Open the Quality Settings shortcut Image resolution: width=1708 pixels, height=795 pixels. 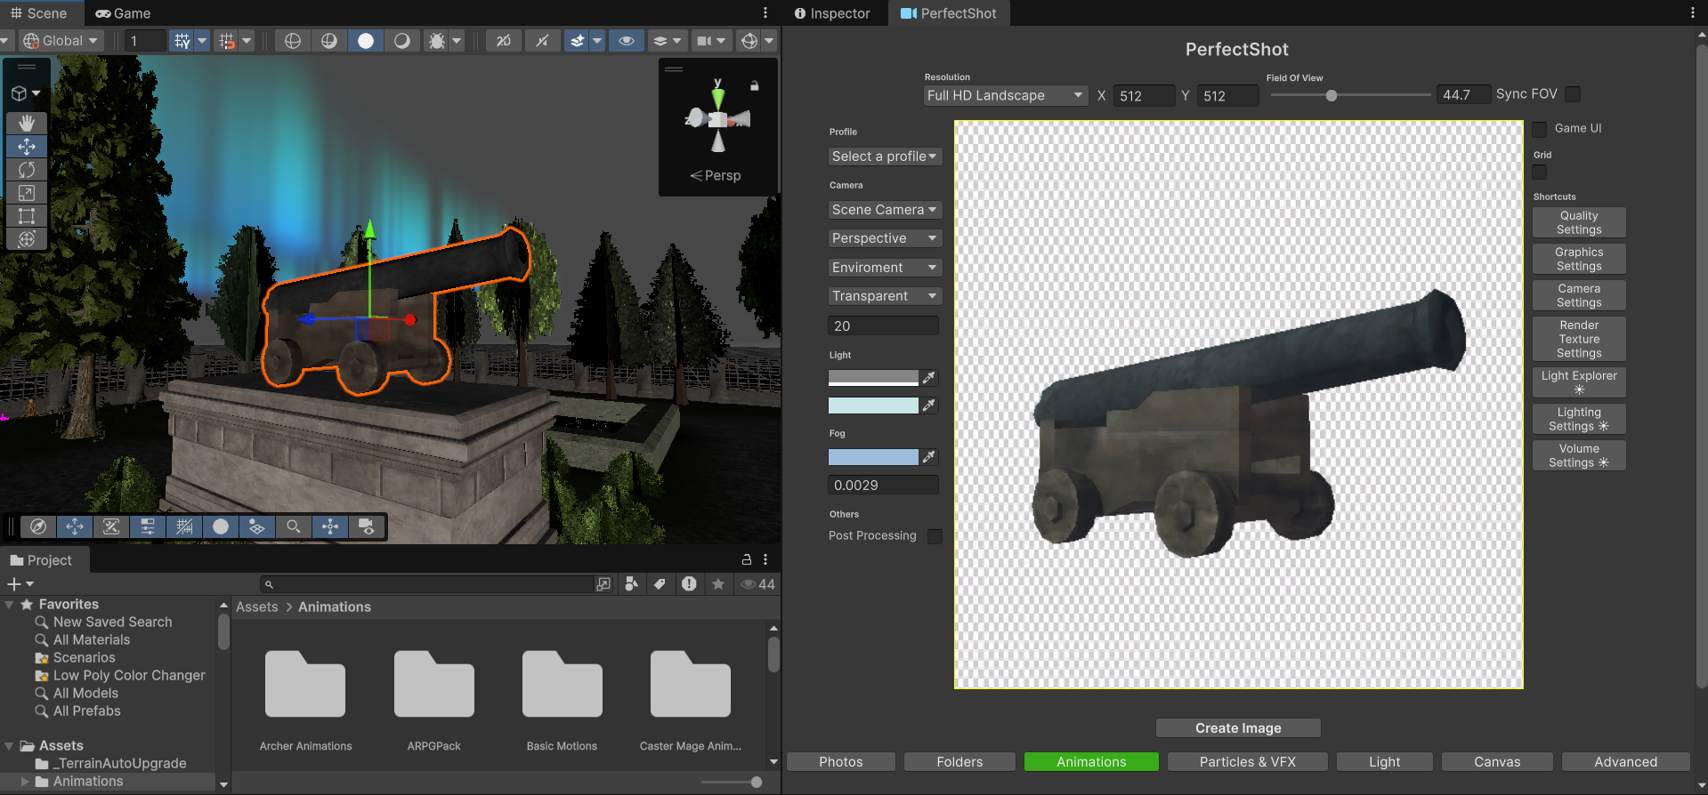point(1578,222)
